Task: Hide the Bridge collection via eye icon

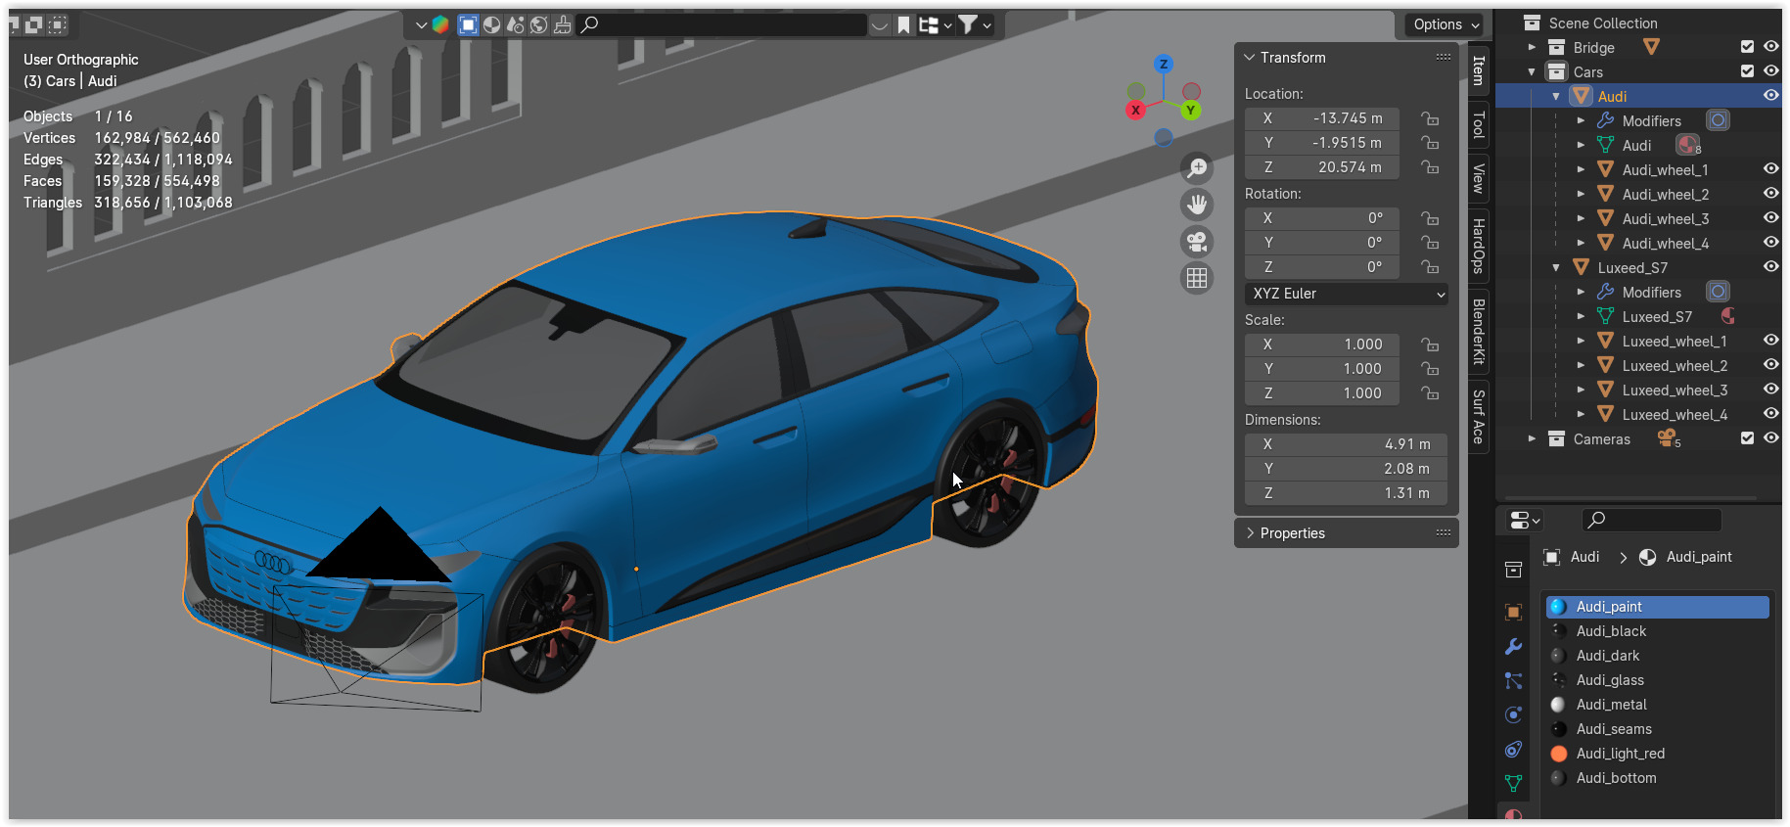Action: coord(1771,47)
